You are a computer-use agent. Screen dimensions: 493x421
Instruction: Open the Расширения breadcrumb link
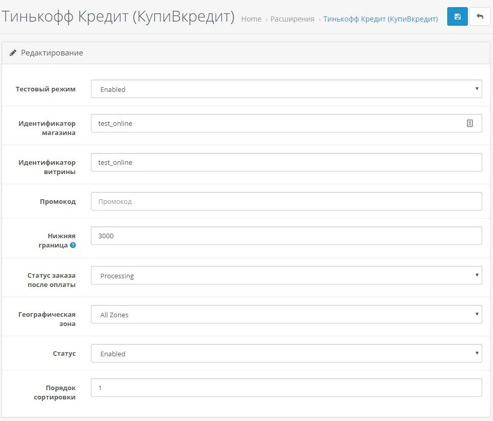tap(292, 19)
